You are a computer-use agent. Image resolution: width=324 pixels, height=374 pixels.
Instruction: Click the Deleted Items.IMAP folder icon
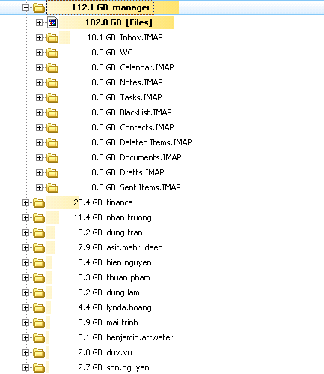52,143
